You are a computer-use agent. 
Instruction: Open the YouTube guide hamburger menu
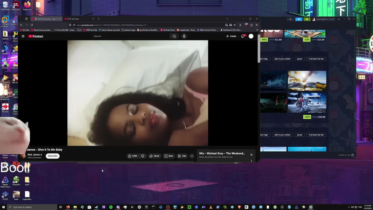[x=23, y=36]
